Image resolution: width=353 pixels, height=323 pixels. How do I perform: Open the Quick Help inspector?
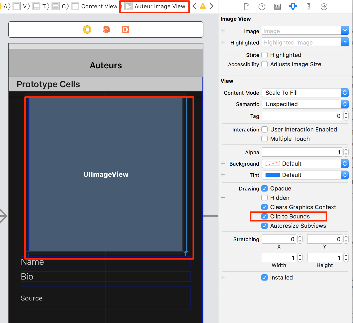(262, 7)
